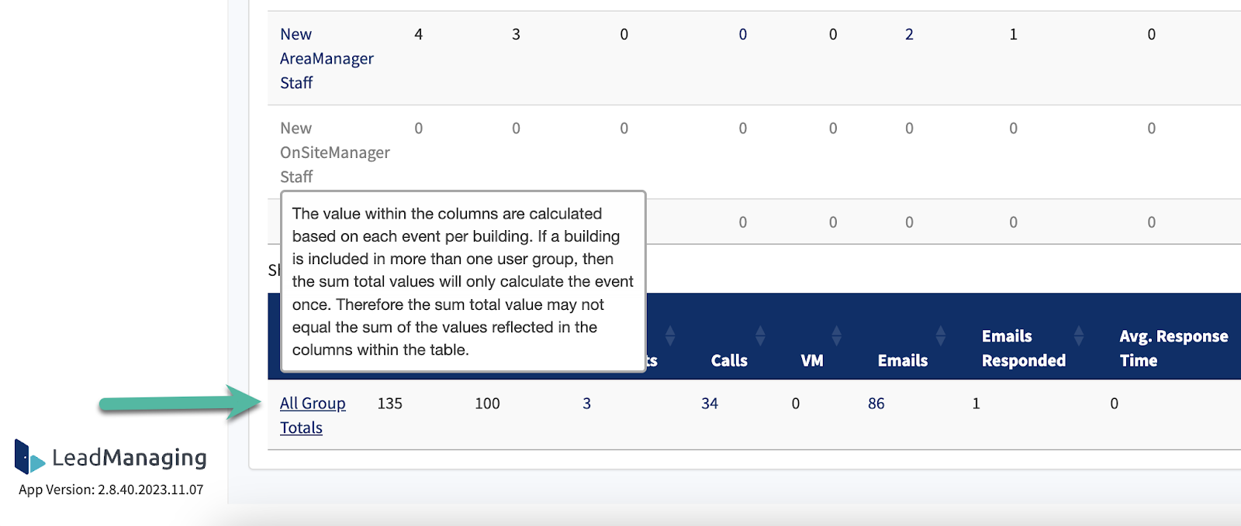Toggle sort arrows left of Calls header
The image size is (1241, 526).
670,335
